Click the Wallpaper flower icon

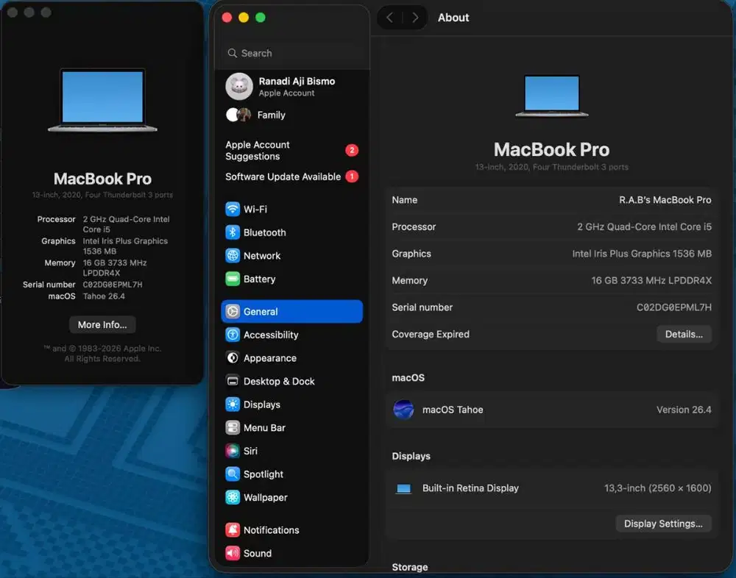pos(233,497)
